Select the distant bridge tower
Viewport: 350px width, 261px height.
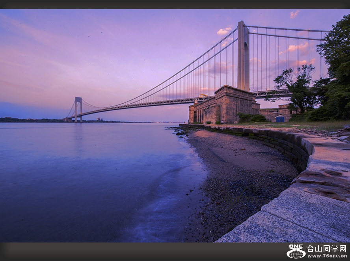(78, 108)
